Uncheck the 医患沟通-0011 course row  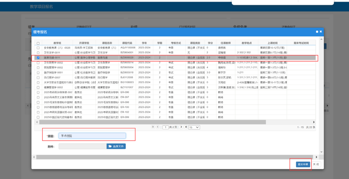coord(38,58)
